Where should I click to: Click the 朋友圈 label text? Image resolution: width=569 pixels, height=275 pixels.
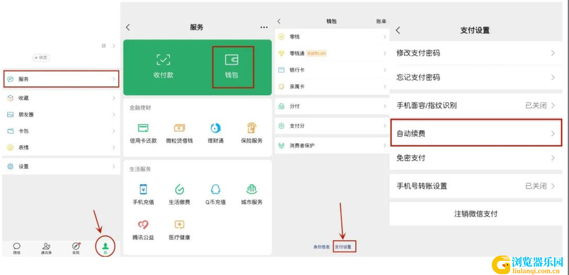(26, 115)
